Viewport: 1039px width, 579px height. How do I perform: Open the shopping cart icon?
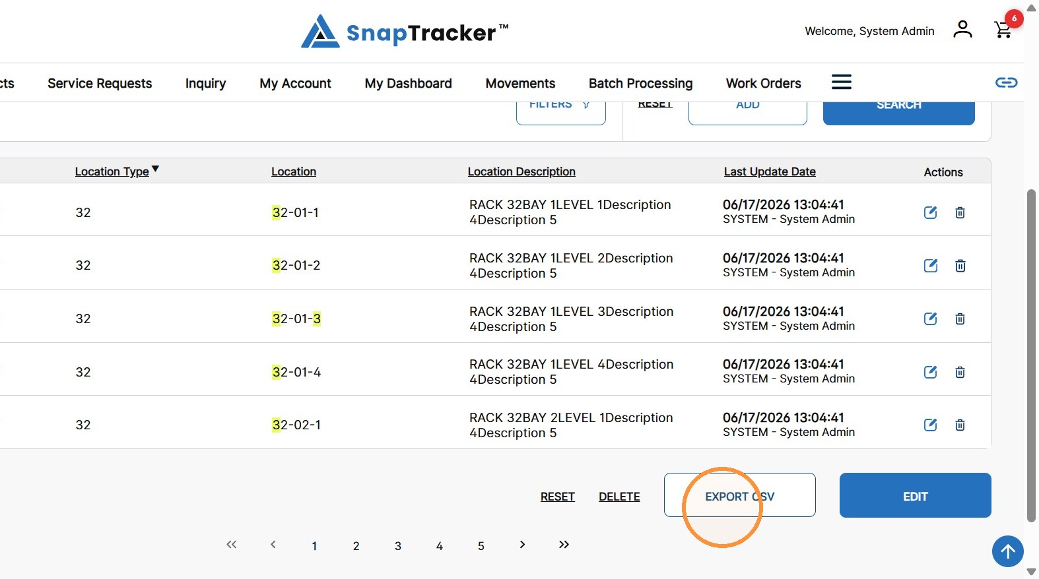(1003, 30)
